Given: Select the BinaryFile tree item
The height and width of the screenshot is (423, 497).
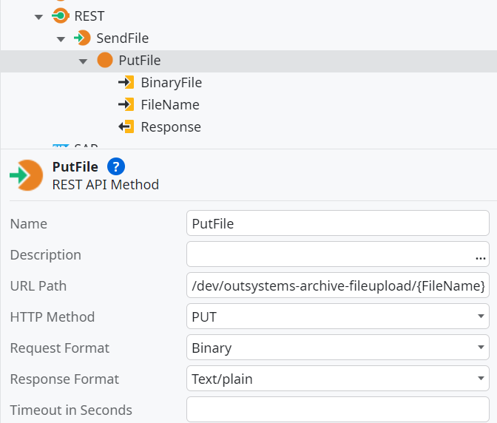Looking at the screenshot, I should pos(171,82).
